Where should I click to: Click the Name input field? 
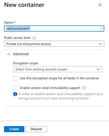coord(54,28)
